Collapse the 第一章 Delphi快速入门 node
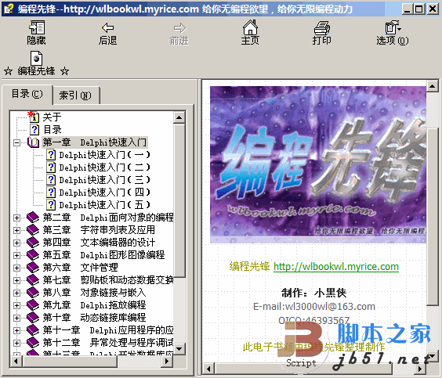Viewport: 442px width, 378px height. (x=16, y=142)
